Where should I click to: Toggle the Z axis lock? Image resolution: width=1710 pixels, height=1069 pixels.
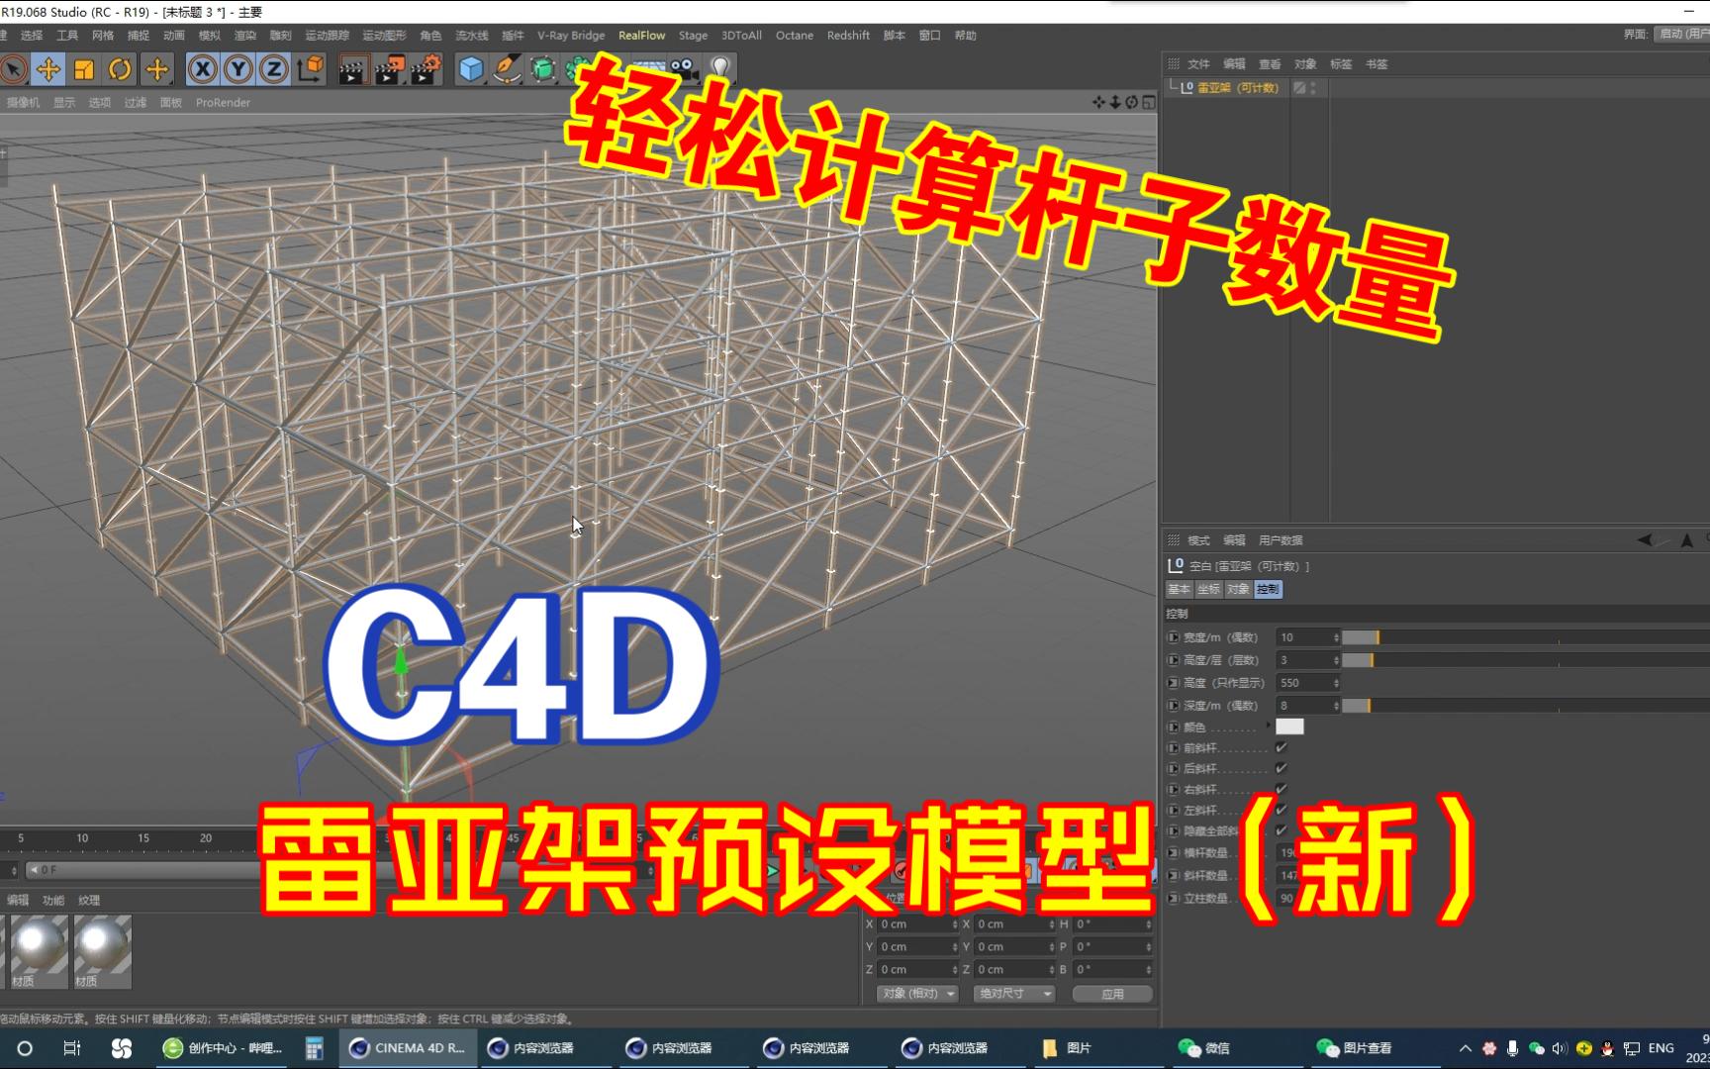(x=274, y=69)
